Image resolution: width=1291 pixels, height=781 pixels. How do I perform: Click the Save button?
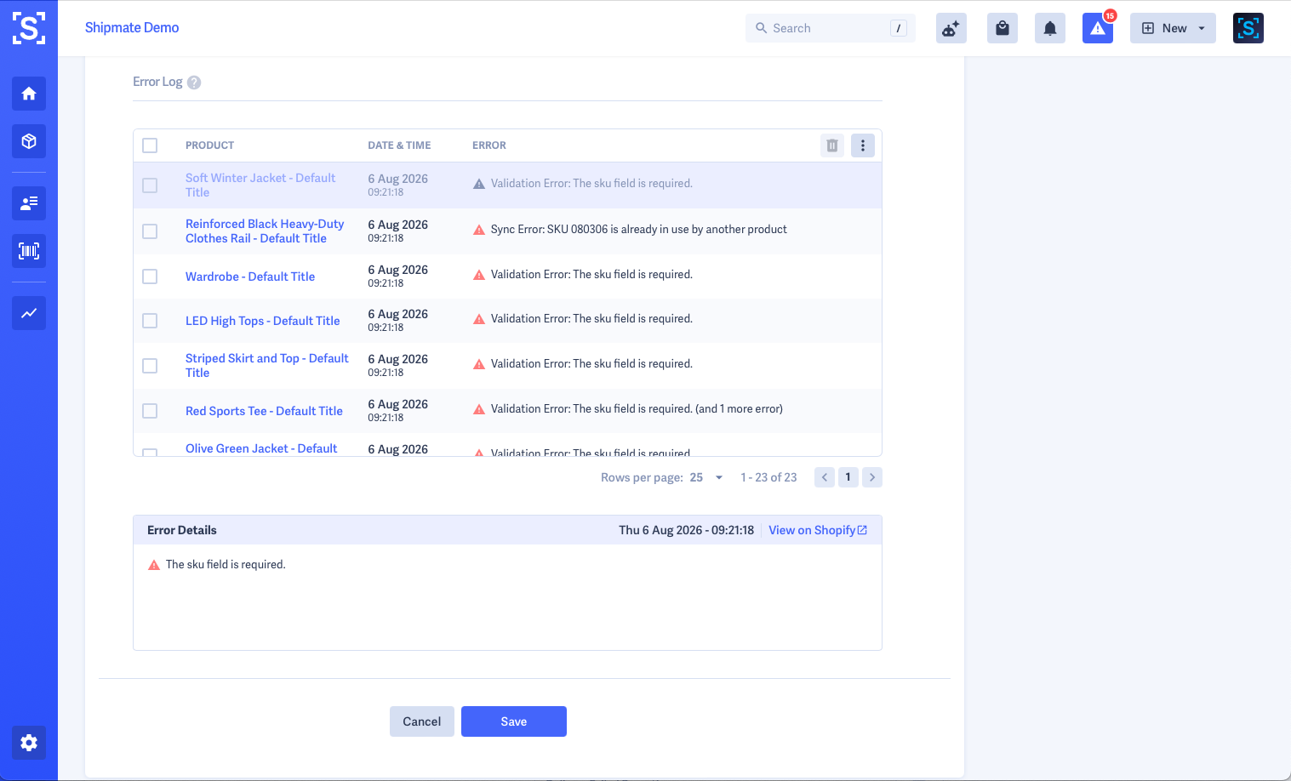[x=514, y=721]
